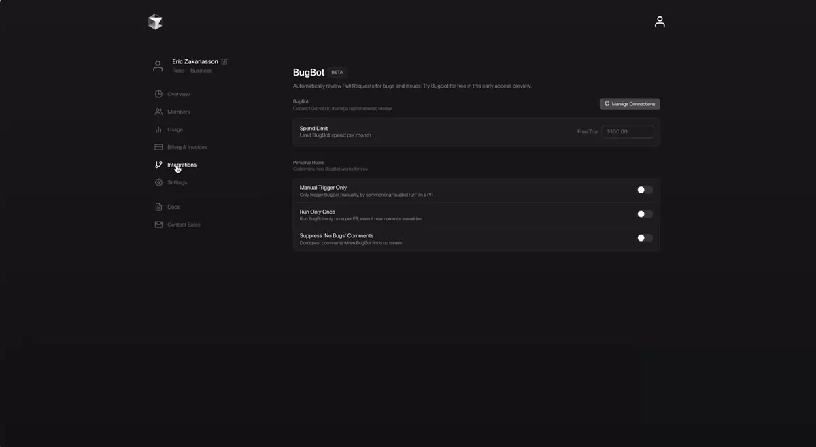Click the Run Only Once label
Screen dimensions: 816x447
click(318, 212)
